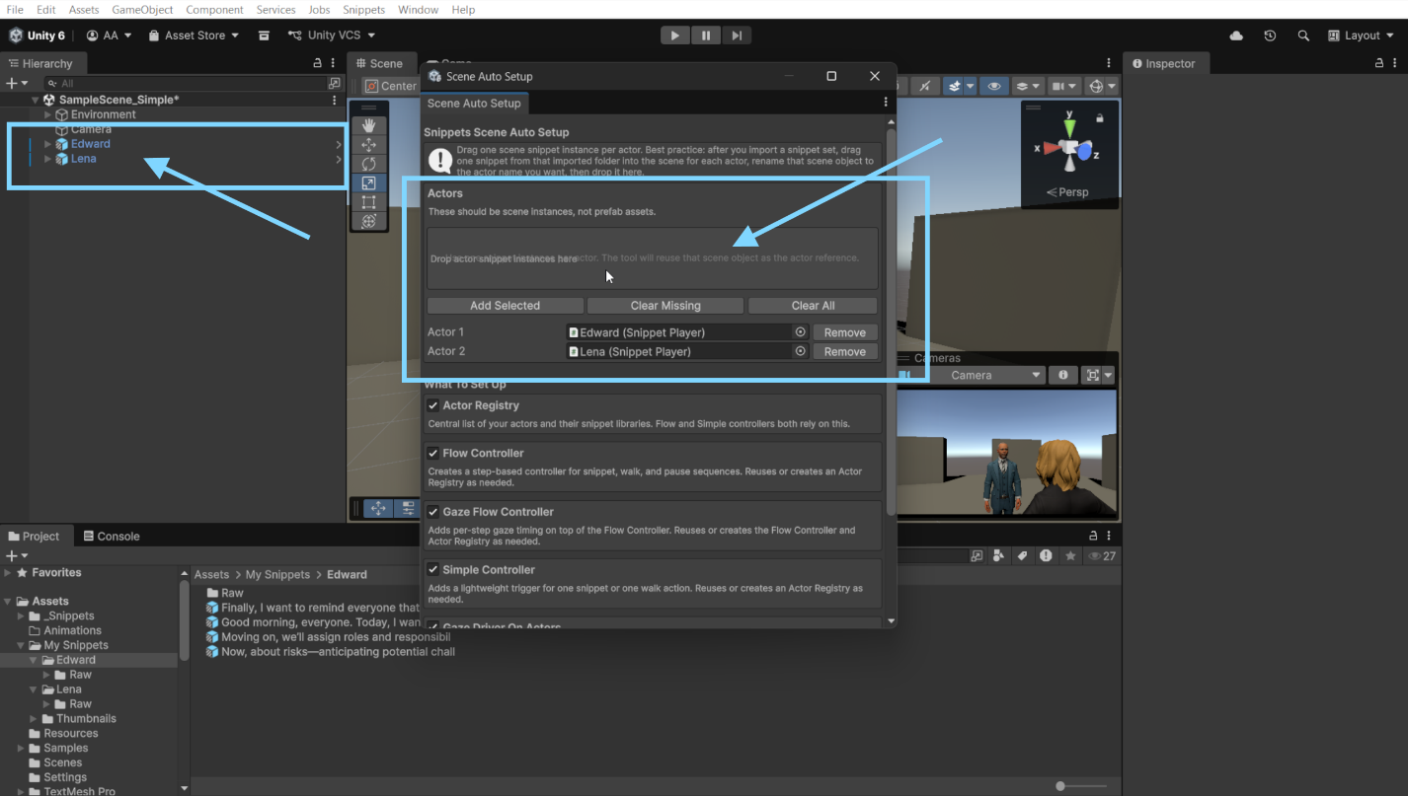
Task: Open the Layout dropdown
Action: coord(1361,36)
